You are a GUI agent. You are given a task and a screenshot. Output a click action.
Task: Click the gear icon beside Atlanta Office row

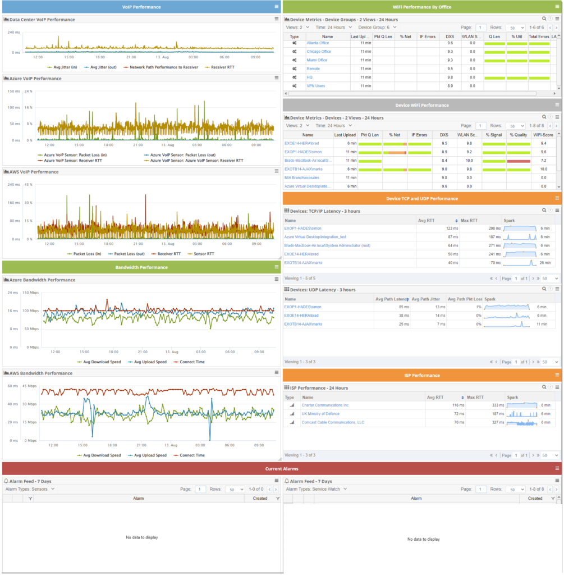click(295, 43)
